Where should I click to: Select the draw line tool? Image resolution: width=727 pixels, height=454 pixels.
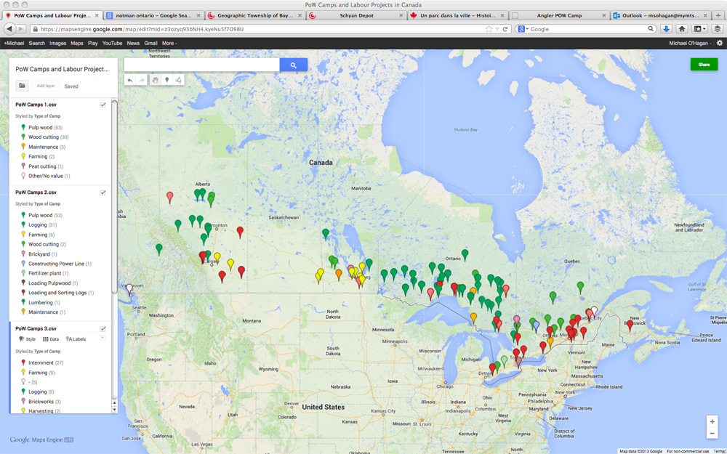click(x=178, y=80)
